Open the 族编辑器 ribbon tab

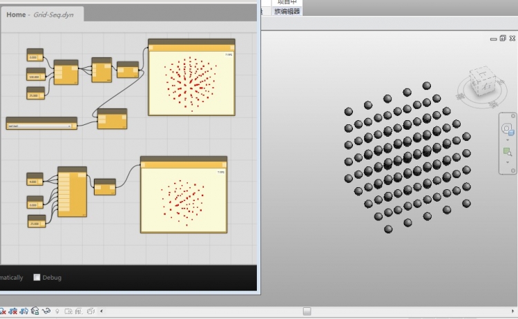click(287, 12)
